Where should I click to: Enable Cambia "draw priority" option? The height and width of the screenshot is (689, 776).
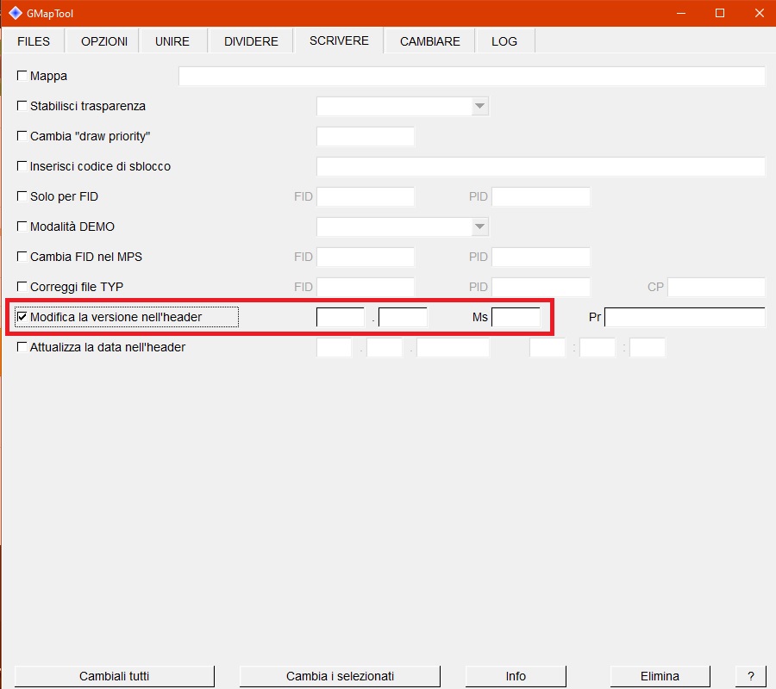pyautogui.click(x=22, y=136)
